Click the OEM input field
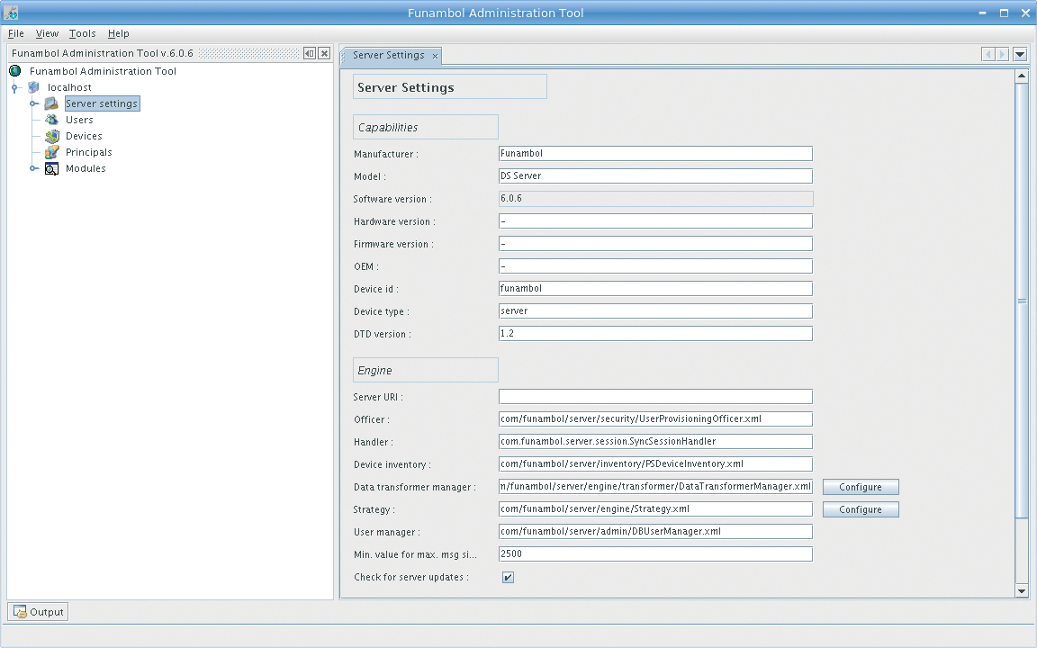The image size is (1037, 648). pos(655,265)
